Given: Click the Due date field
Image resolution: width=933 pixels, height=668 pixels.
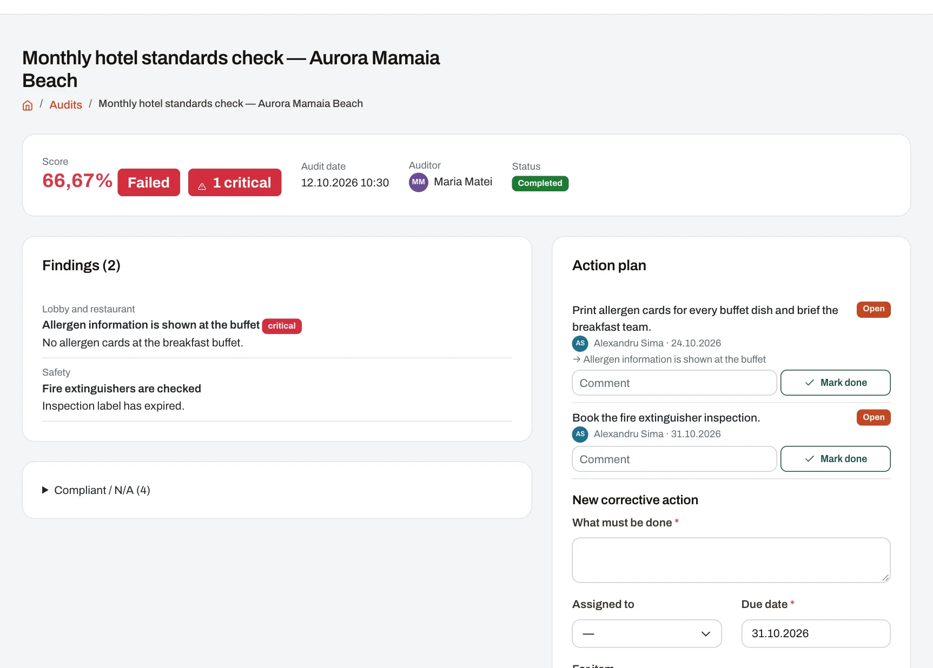Looking at the screenshot, I should point(816,633).
